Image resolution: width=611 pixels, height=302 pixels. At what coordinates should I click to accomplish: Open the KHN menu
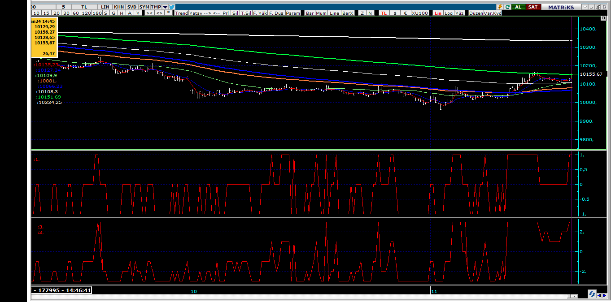(x=119, y=7)
